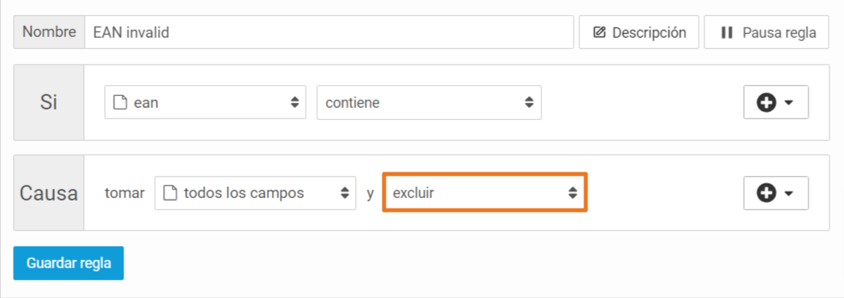Click the Causa section label
844x298 pixels.
click(x=49, y=193)
